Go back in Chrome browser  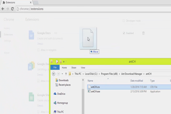pyautogui.click(x=3, y=9)
